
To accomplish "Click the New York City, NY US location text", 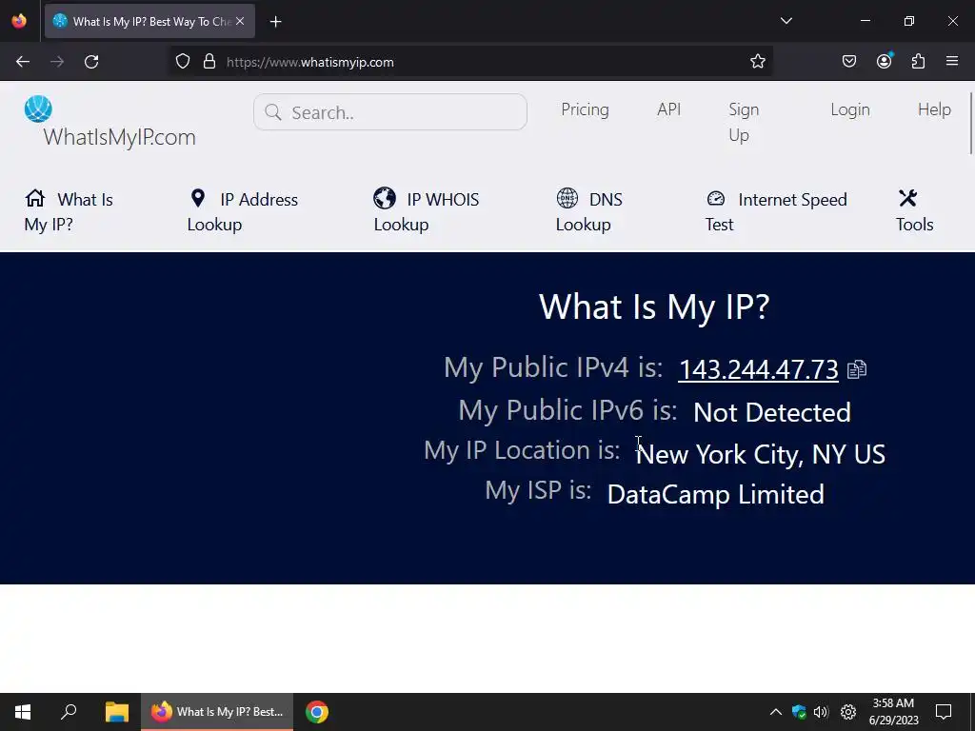I will (x=761, y=454).
